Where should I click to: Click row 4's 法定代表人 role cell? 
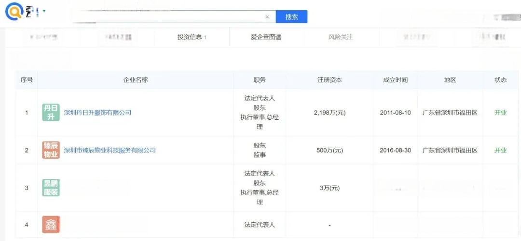pyautogui.click(x=260, y=225)
